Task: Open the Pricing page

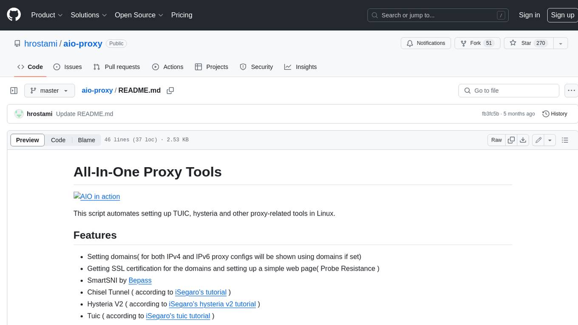Action: pyautogui.click(x=181, y=15)
